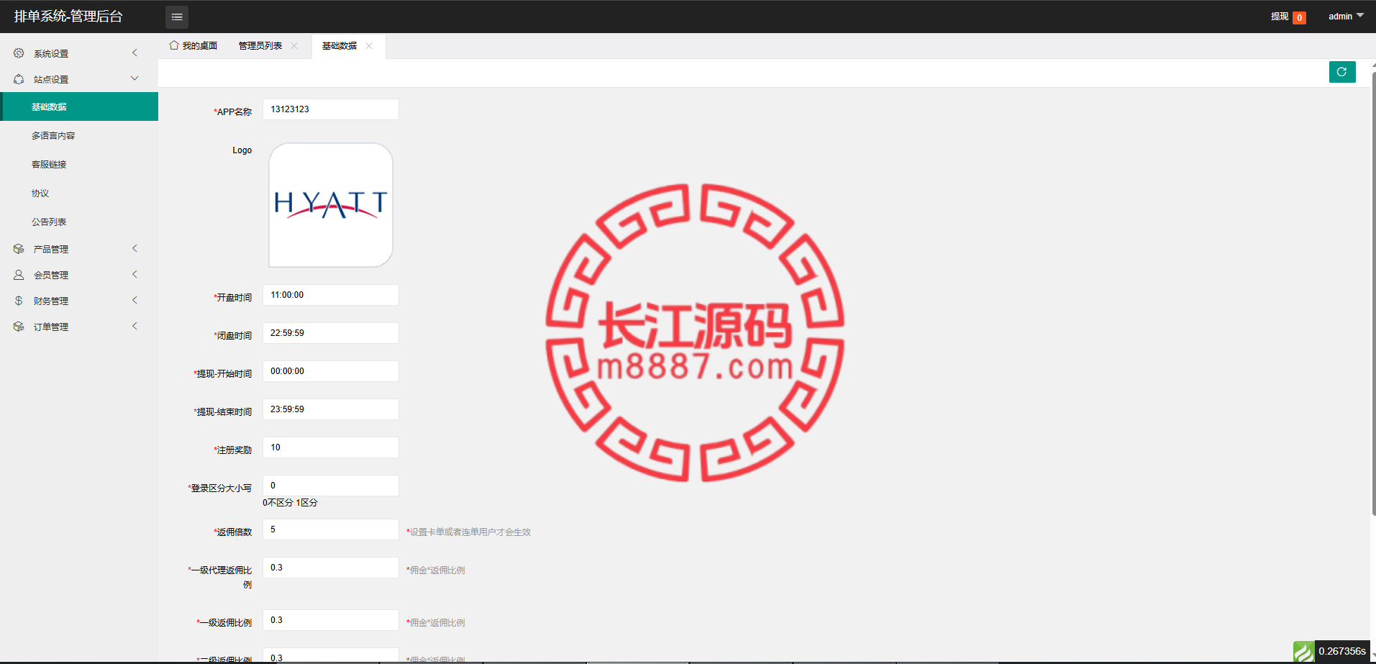Screen dimensions: 1376x664
Task: Open 公告列表 in the sidebar
Action: click(79, 222)
